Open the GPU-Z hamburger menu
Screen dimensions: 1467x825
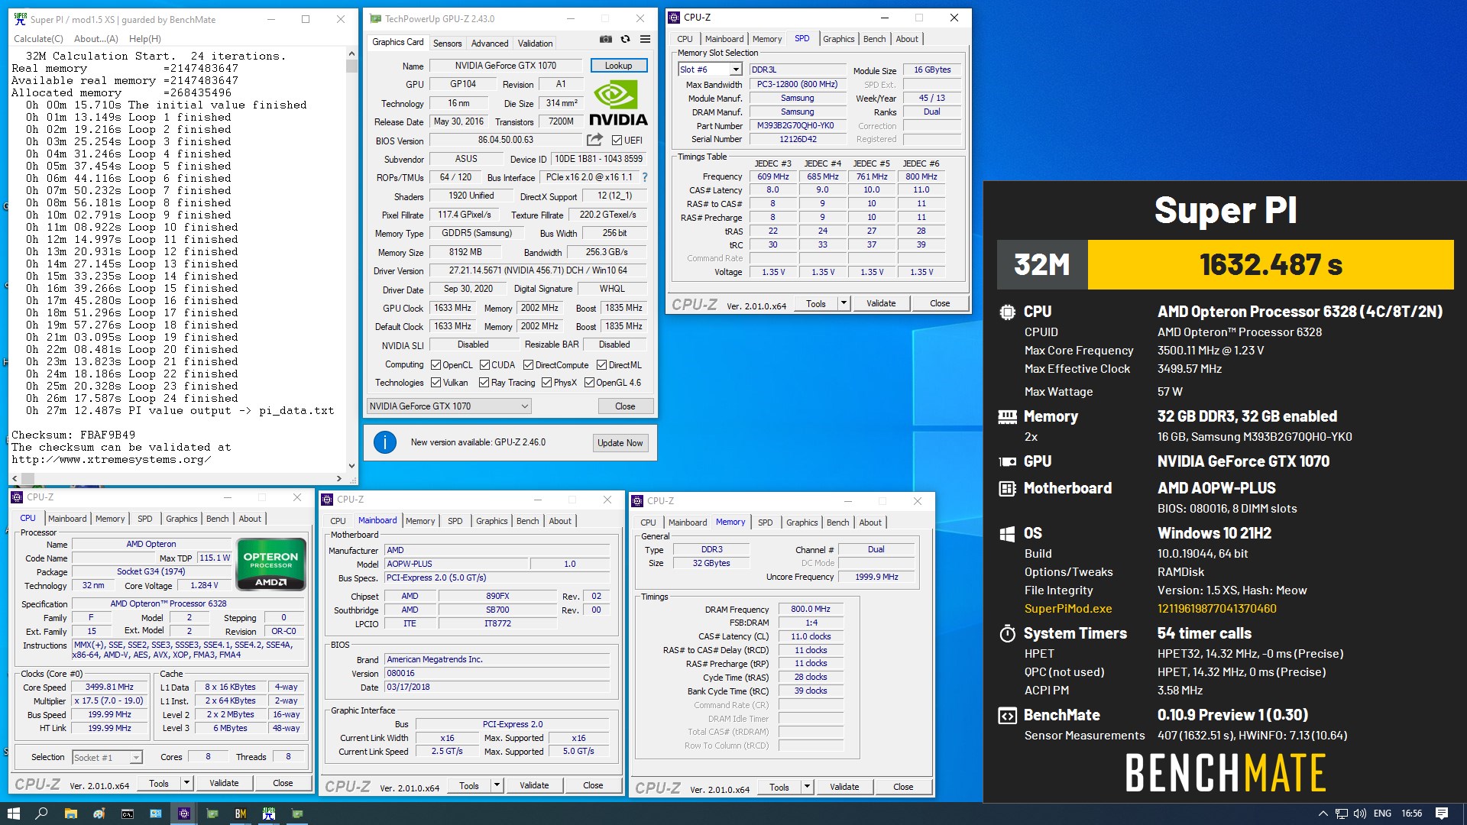click(645, 40)
